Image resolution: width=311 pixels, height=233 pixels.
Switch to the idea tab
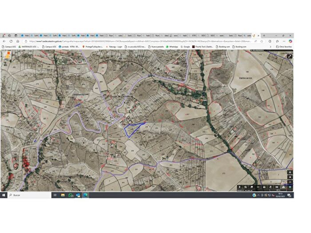165,36
